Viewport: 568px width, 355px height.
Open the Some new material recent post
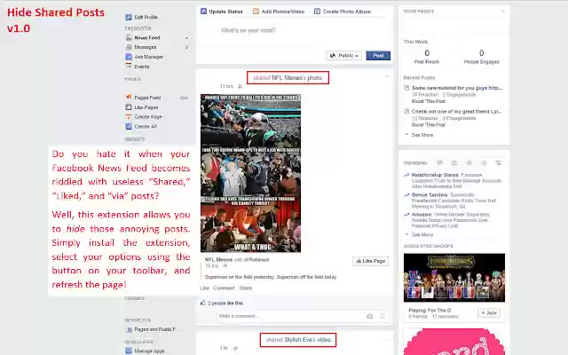point(457,88)
